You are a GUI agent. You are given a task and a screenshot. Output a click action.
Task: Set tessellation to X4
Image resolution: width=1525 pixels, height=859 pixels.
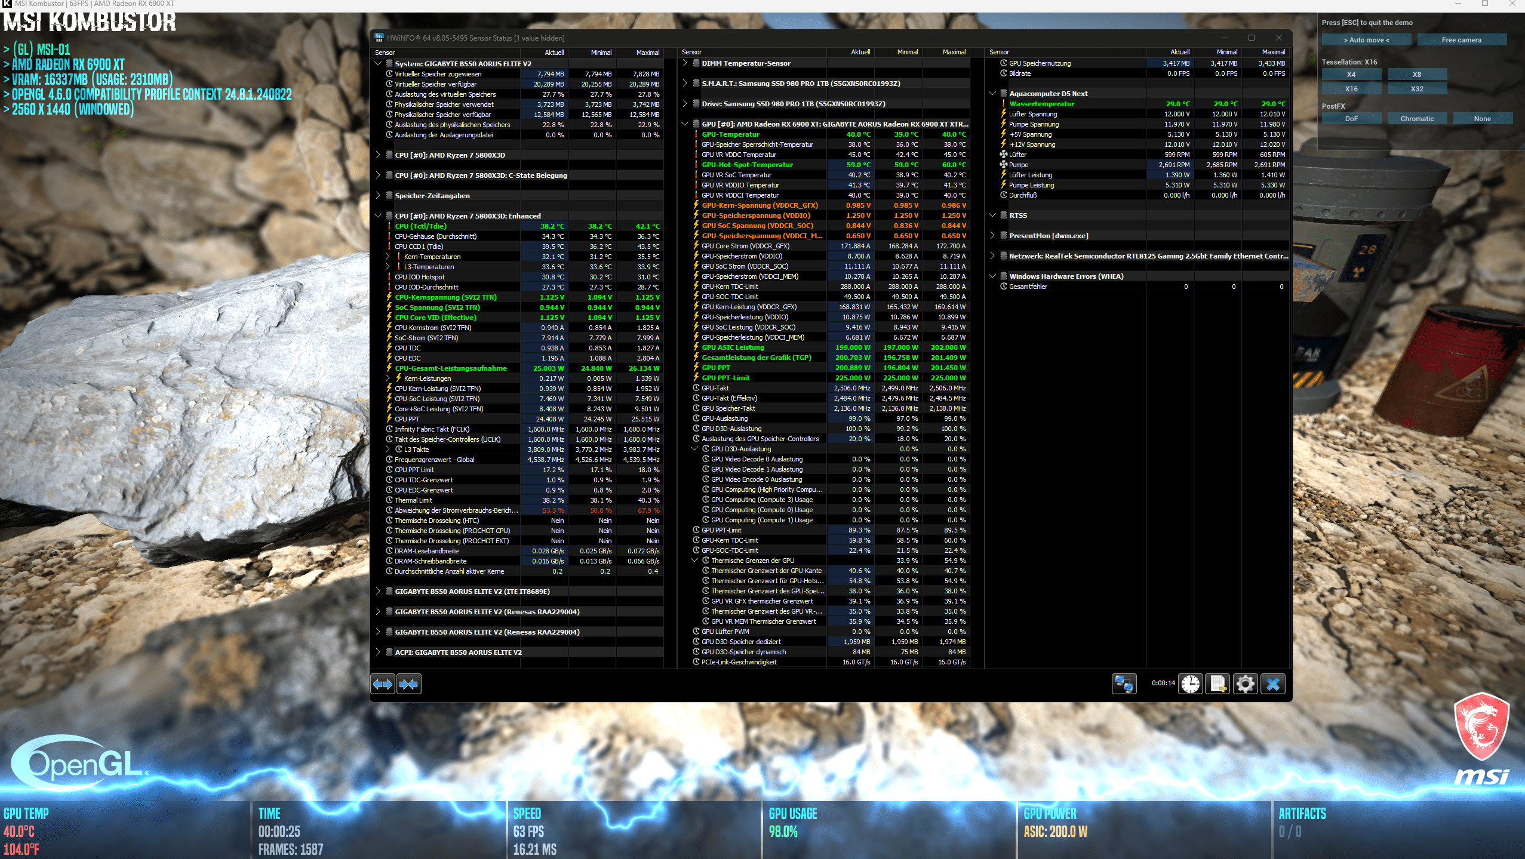pyautogui.click(x=1351, y=75)
